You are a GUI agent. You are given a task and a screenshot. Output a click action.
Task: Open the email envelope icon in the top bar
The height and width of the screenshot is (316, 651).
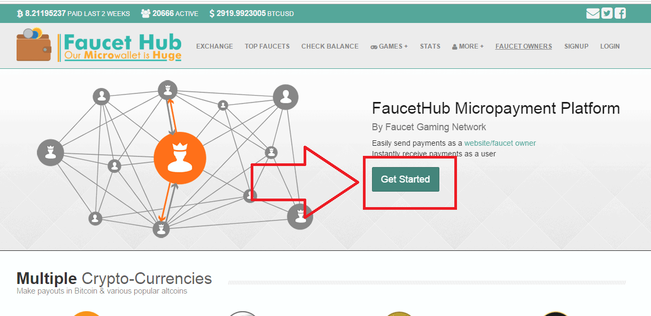(x=593, y=13)
